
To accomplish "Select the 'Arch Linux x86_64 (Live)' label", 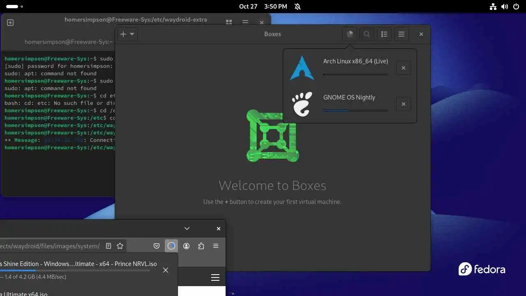I will 355,61.
